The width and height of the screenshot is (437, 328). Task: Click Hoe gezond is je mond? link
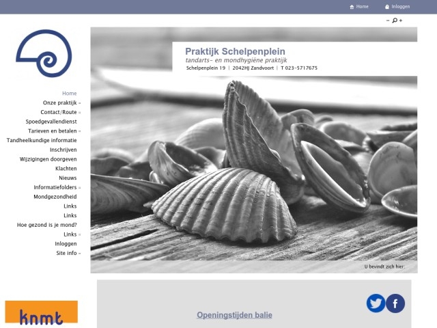pyautogui.click(x=46, y=225)
